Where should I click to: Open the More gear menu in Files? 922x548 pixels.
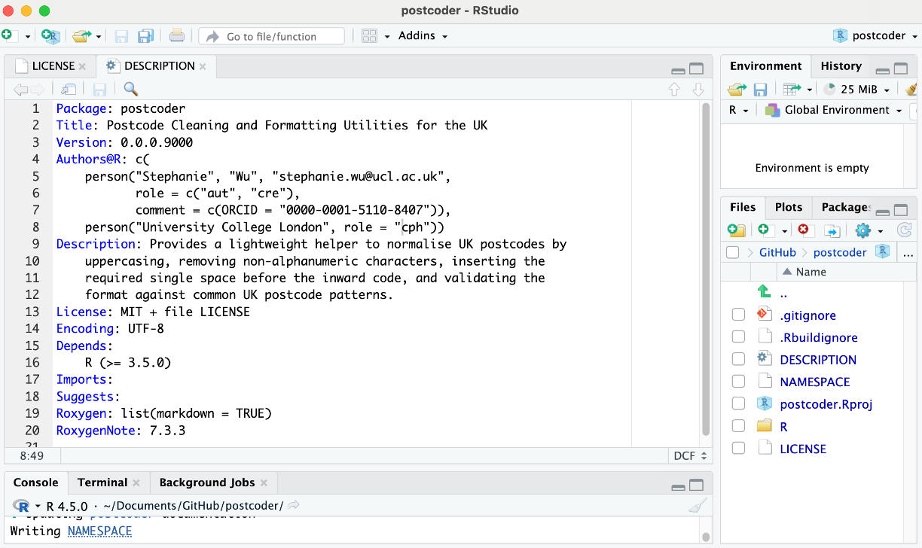pos(868,230)
